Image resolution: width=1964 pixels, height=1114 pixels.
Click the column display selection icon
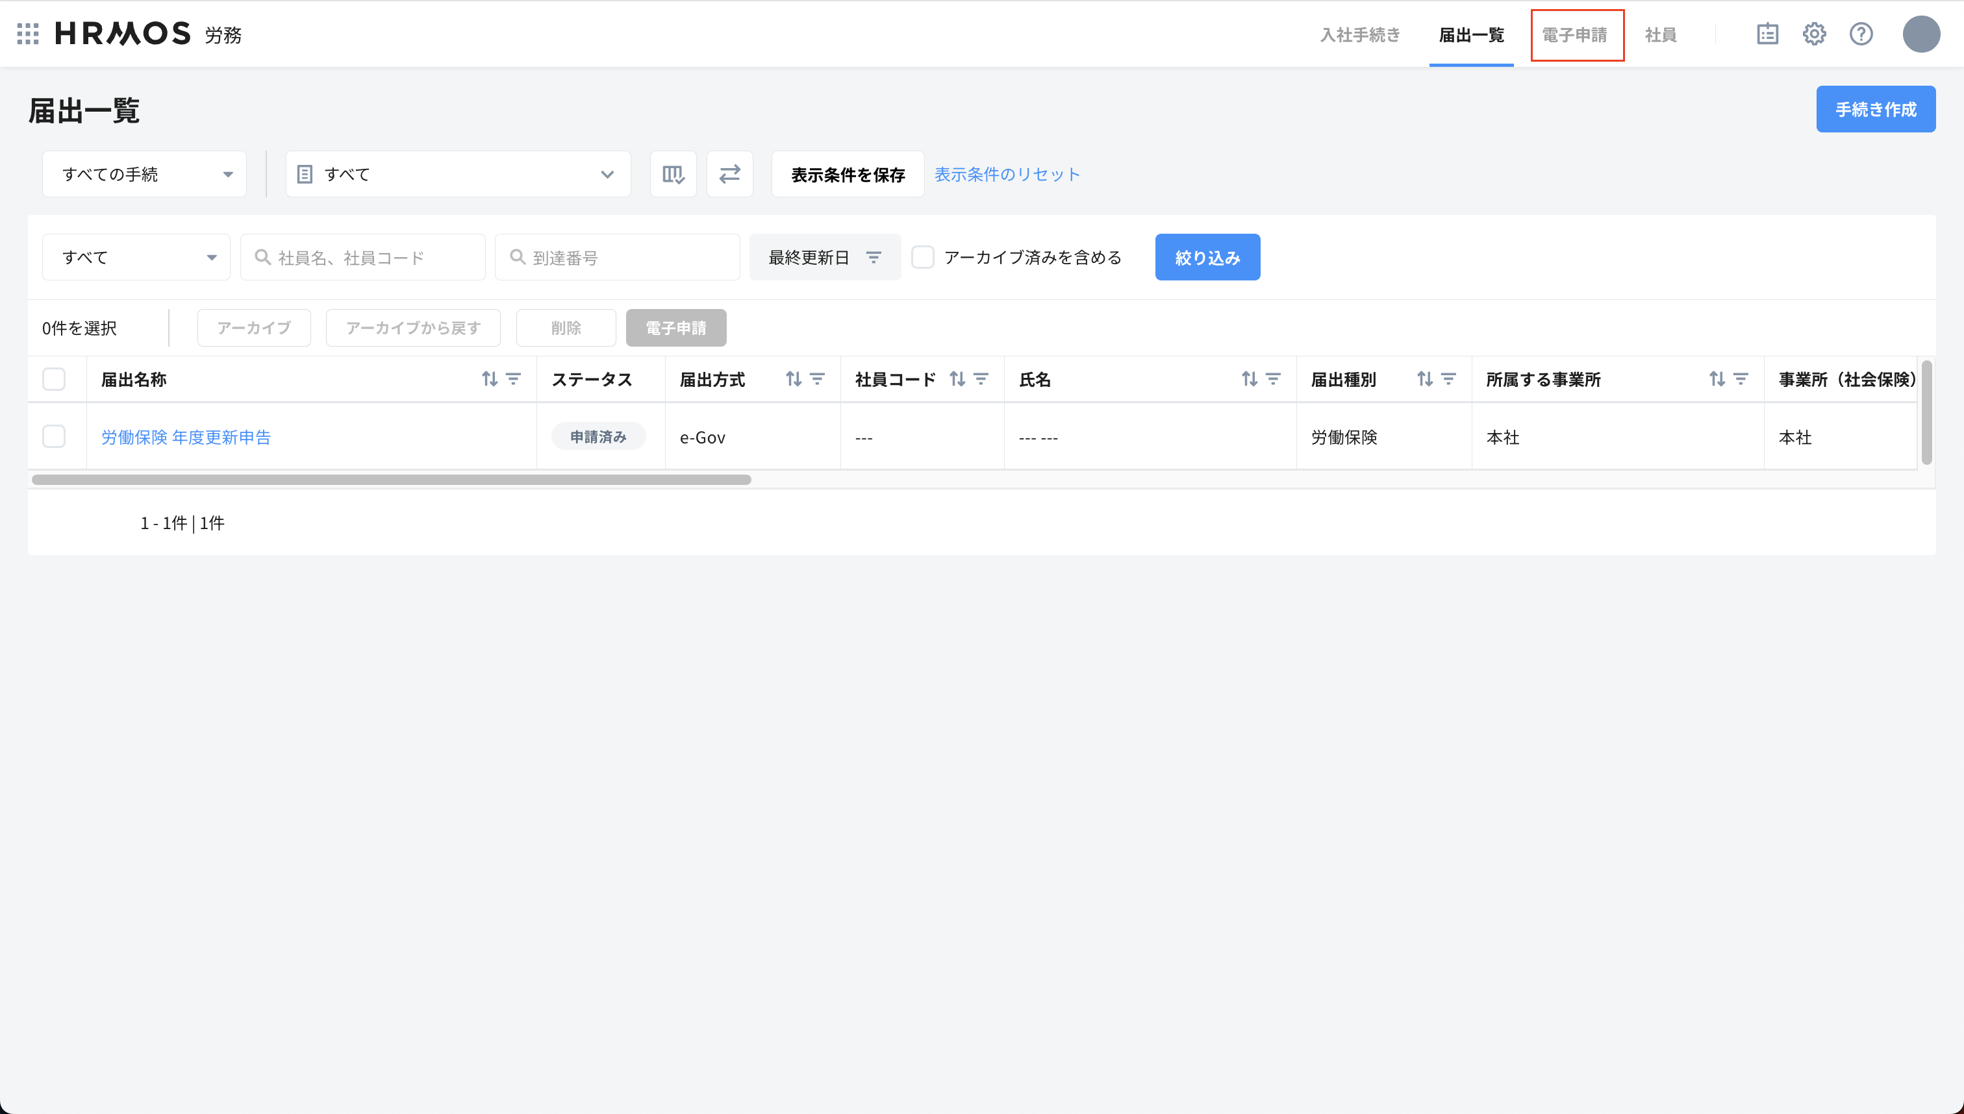click(x=673, y=174)
